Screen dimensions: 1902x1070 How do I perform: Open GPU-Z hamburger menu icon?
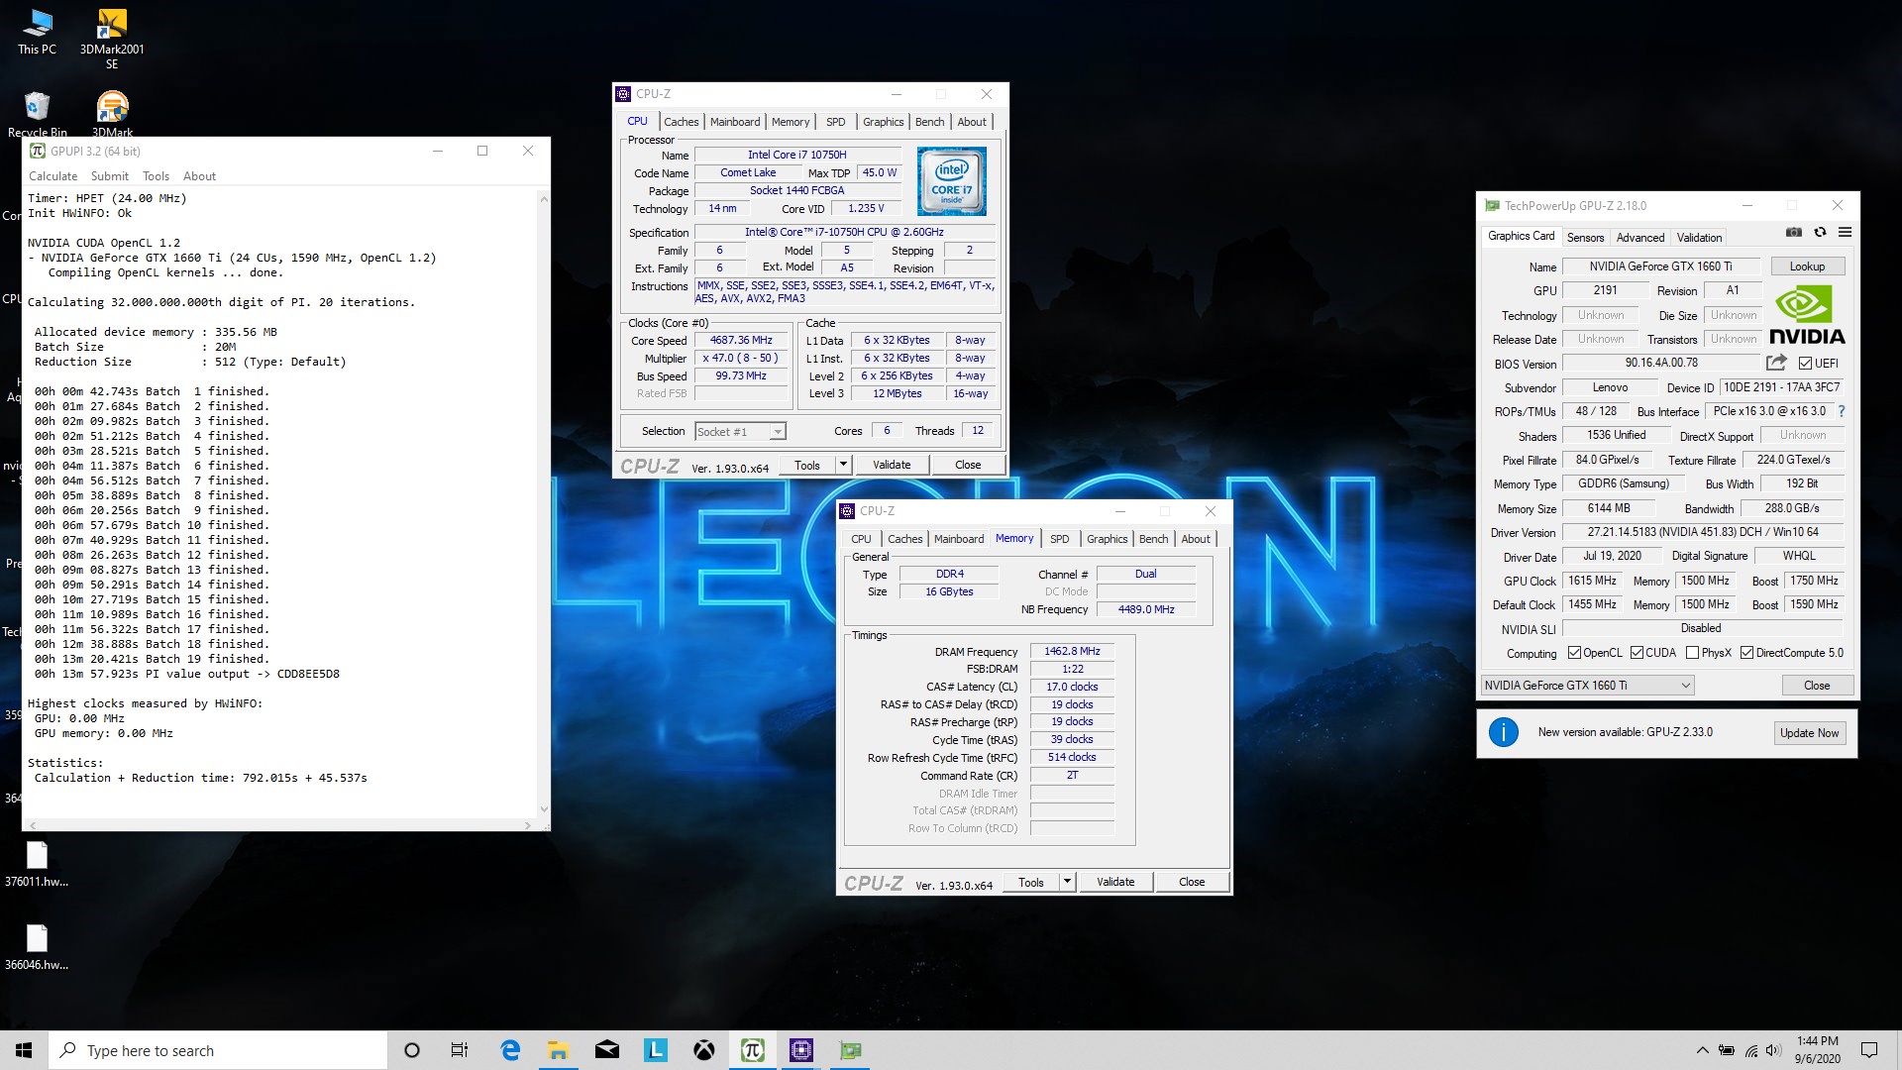click(1845, 232)
